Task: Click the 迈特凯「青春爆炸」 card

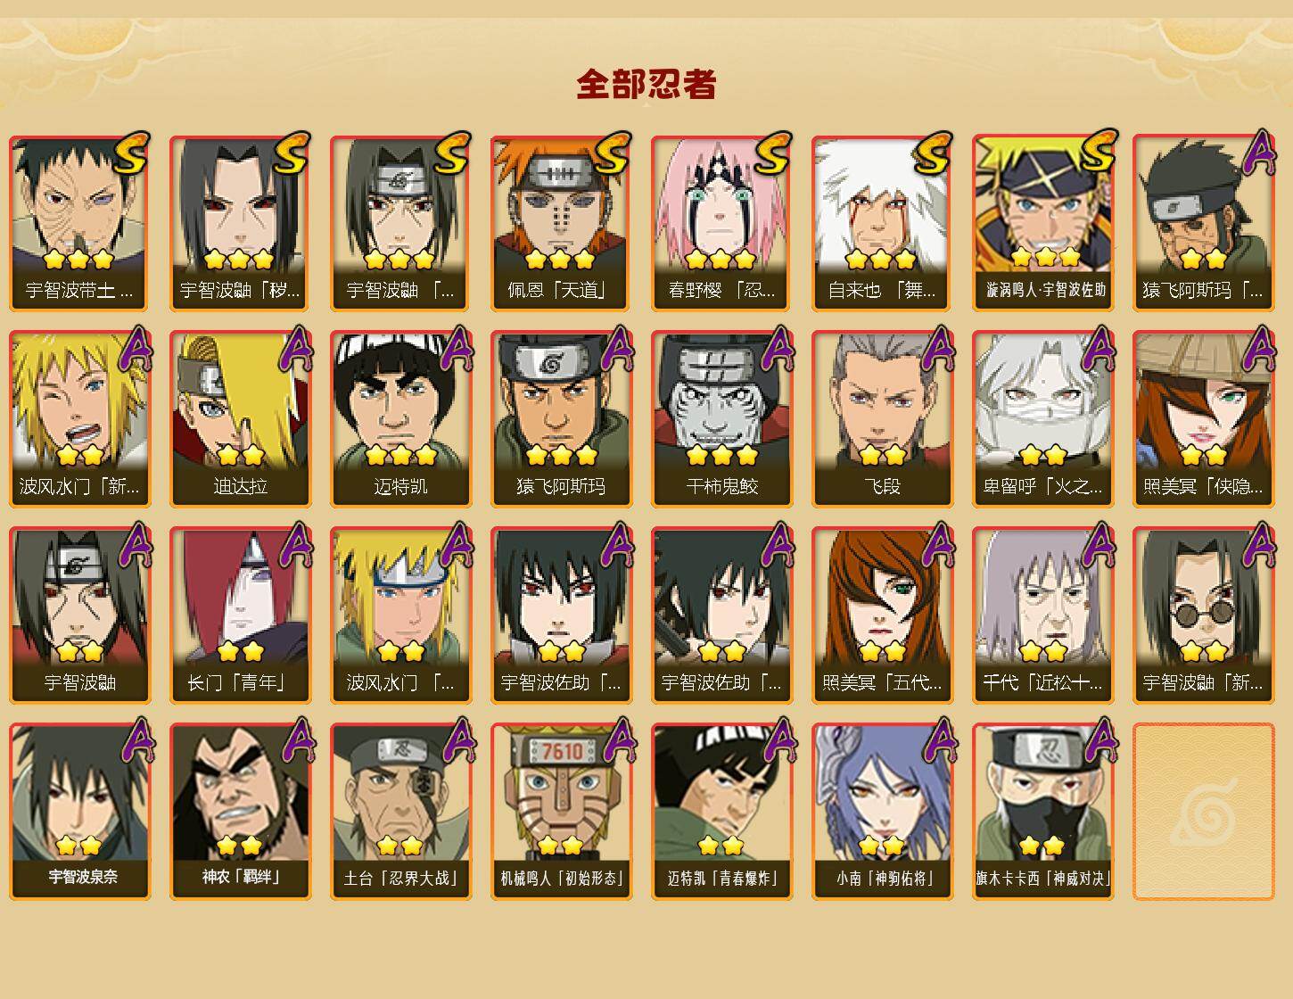Action: (721, 812)
